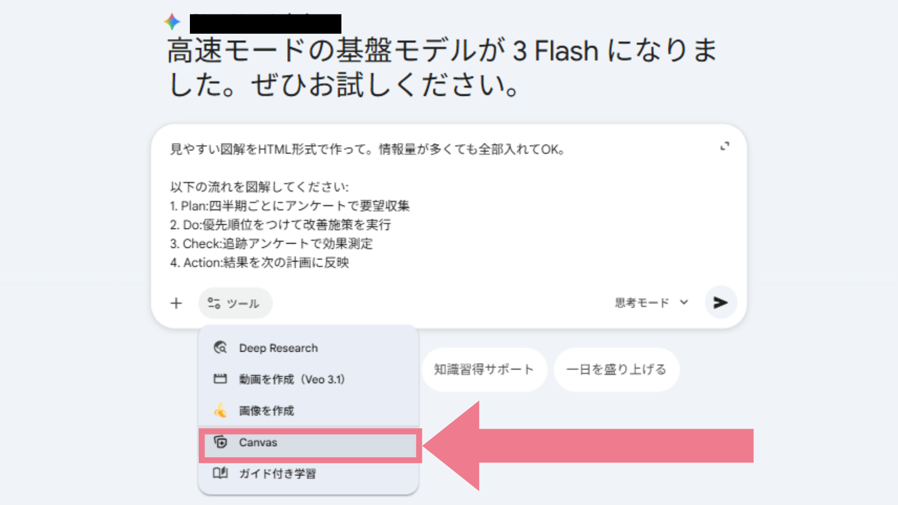Viewport: 898px width, 505px height.
Task: Click the 一日を盛り上げる suggestion chip
Action: click(616, 369)
